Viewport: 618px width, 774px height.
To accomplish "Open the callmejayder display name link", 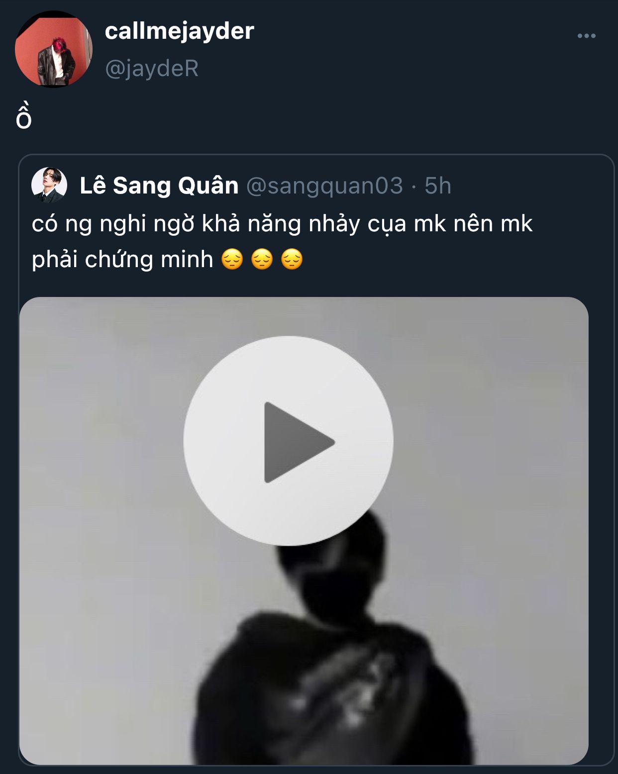I will point(179,31).
